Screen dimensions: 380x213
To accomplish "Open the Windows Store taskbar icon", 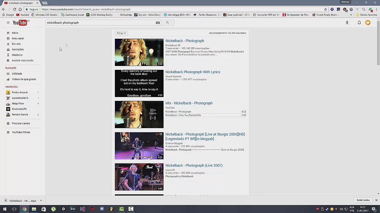I will tap(43, 209).
